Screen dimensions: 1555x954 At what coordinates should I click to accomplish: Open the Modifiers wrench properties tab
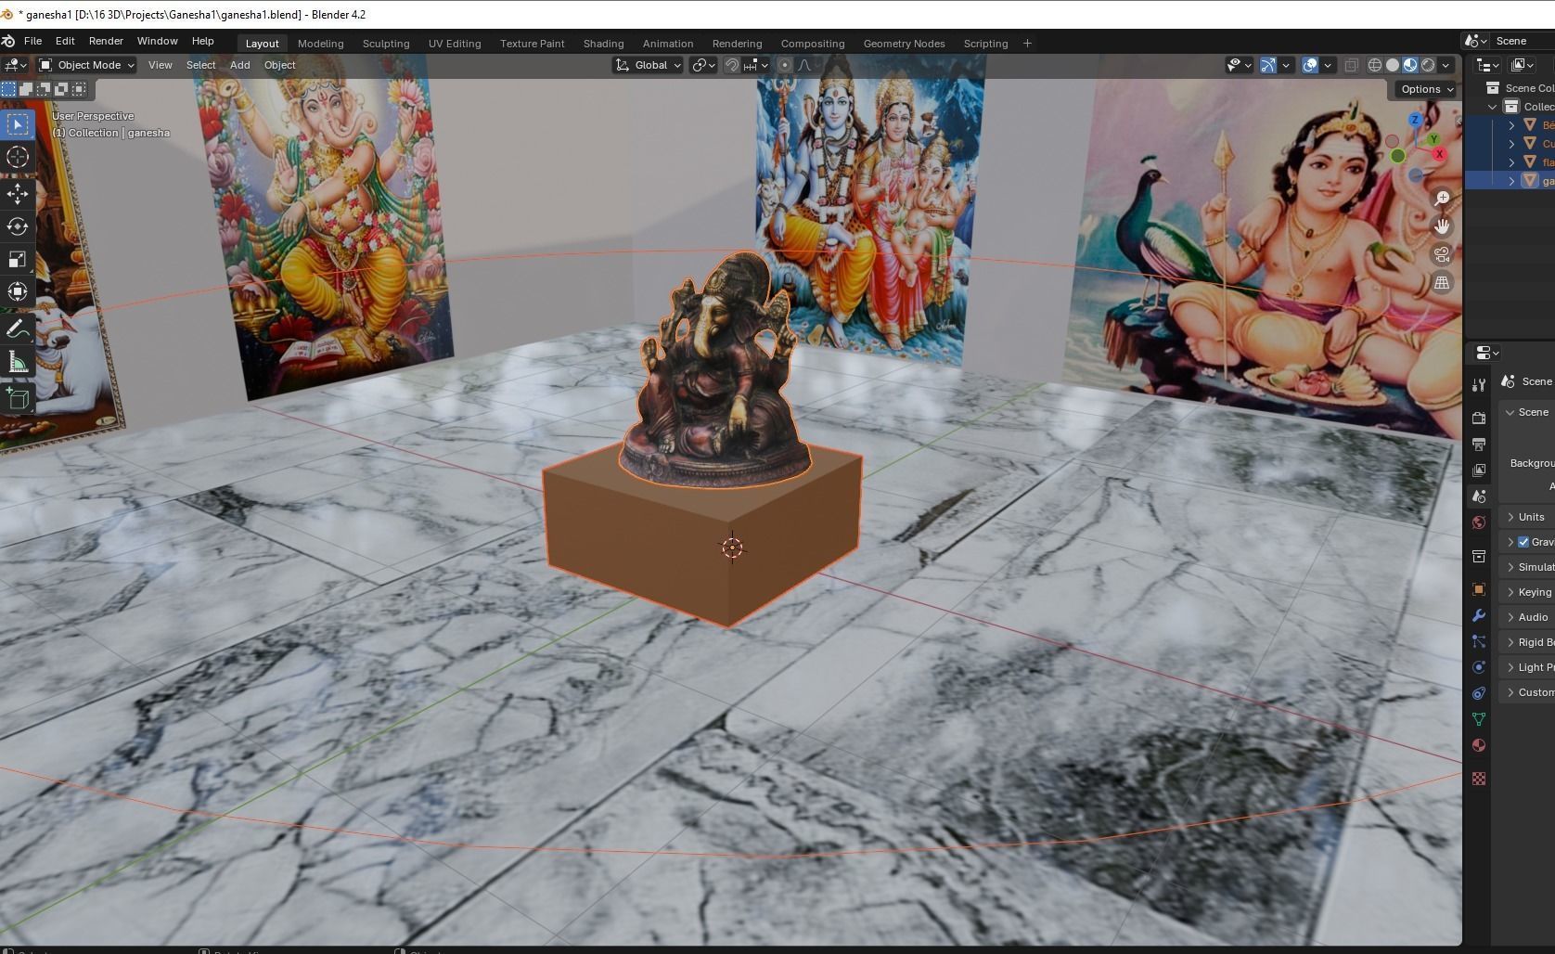point(1479,615)
